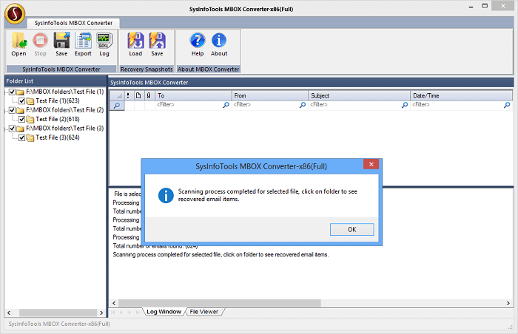Select the SysInfoTools MBOX Converter ribbon tab
Viewport: 518px width, 334px height.
tap(73, 23)
